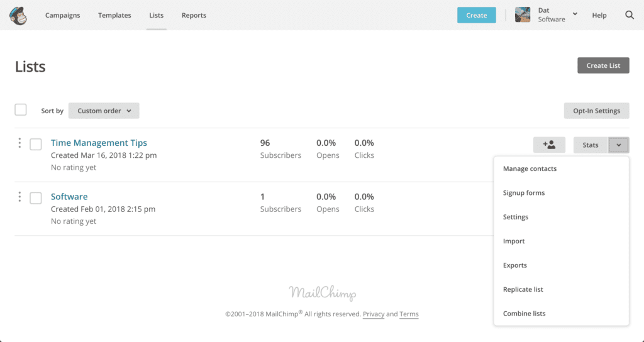Check the Software list checkbox
The width and height of the screenshot is (644, 342).
coord(36,198)
